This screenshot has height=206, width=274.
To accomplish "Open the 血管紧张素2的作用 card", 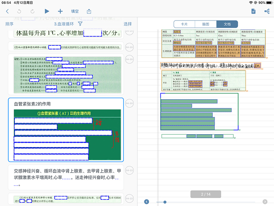I will (66, 130).
